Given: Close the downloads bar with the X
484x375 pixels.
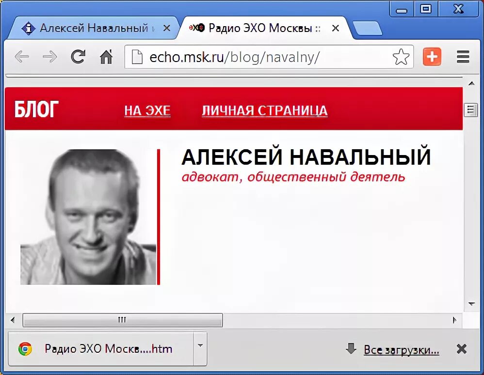Looking at the screenshot, I should coord(462,349).
